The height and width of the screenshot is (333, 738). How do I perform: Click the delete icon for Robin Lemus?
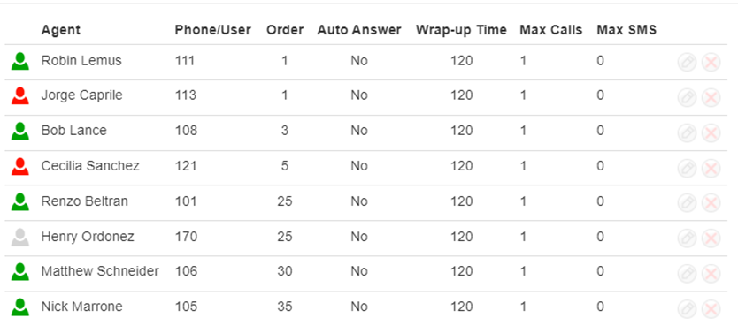tap(711, 62)
